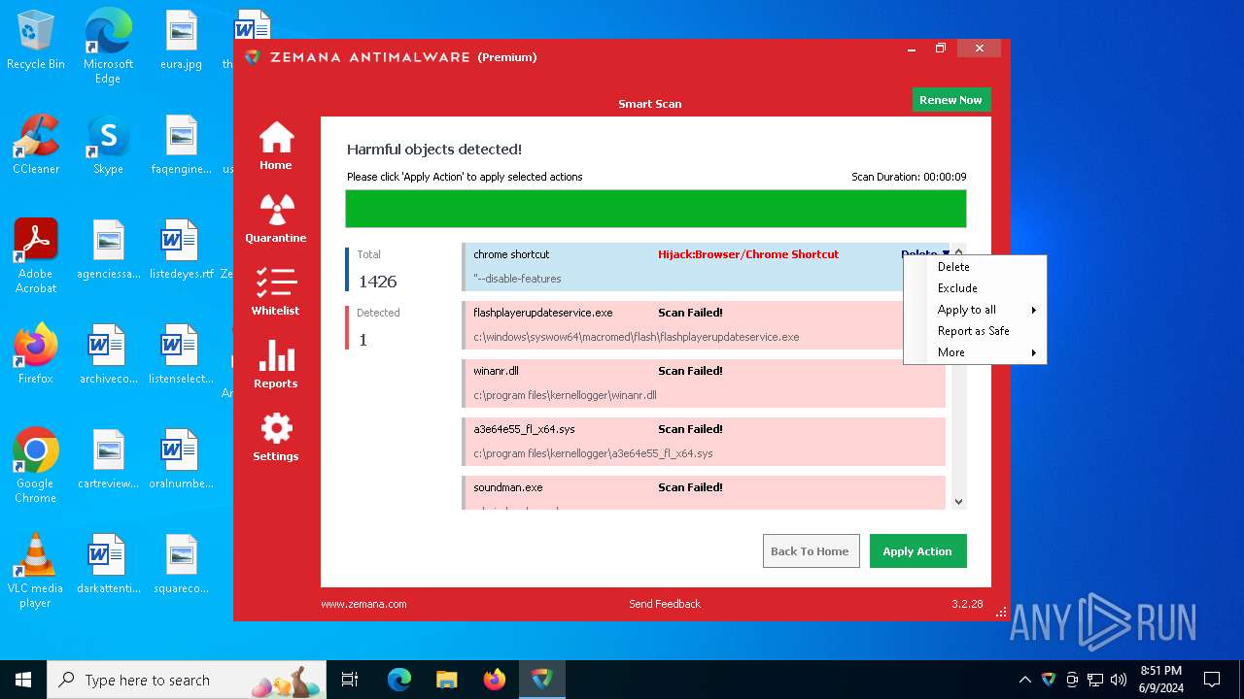Select the winanr.dll result row

704,383
